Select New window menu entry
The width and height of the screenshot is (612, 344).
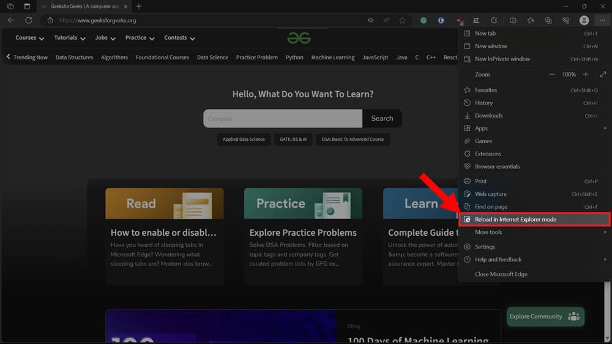[534, 46]
